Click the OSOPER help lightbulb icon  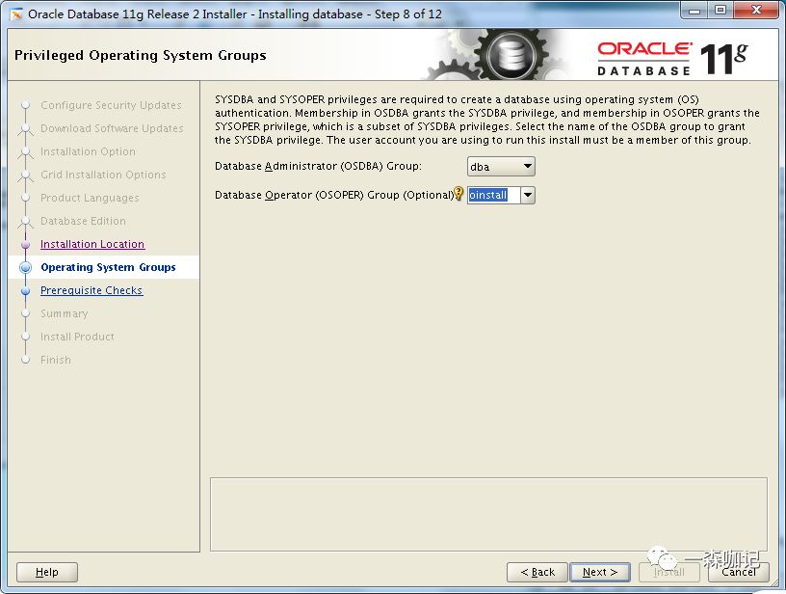[458, 194]
